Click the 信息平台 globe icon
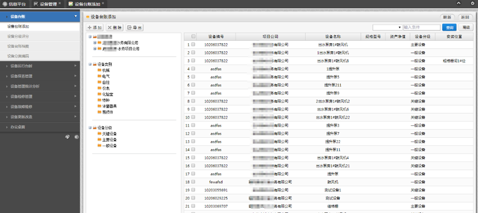Image resolution: width=478 pixels, height=213 pixels. (x=5, y=4)
